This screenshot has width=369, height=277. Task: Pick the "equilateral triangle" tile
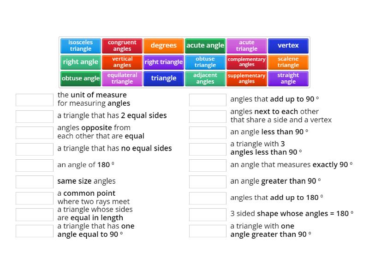click(122, 78)
